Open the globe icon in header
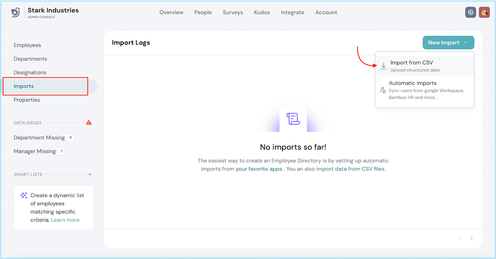The width and height of the screenshot is (496, 259). (471, 12)
